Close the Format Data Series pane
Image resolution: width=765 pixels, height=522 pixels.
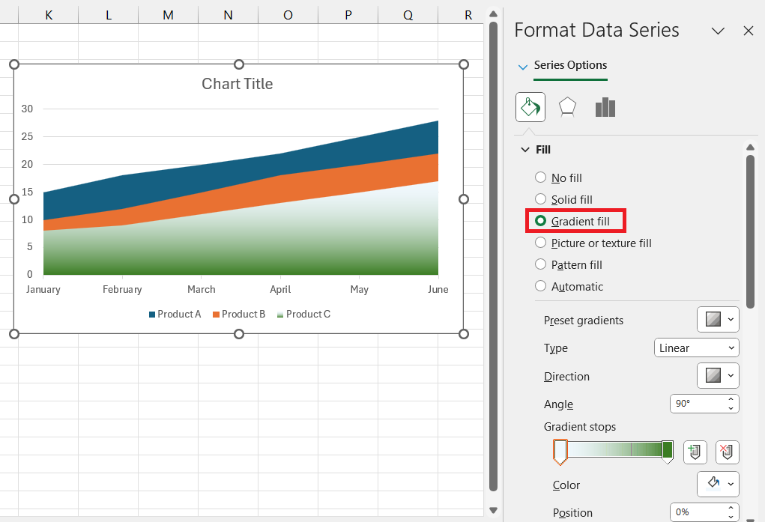tap(749, 31)
